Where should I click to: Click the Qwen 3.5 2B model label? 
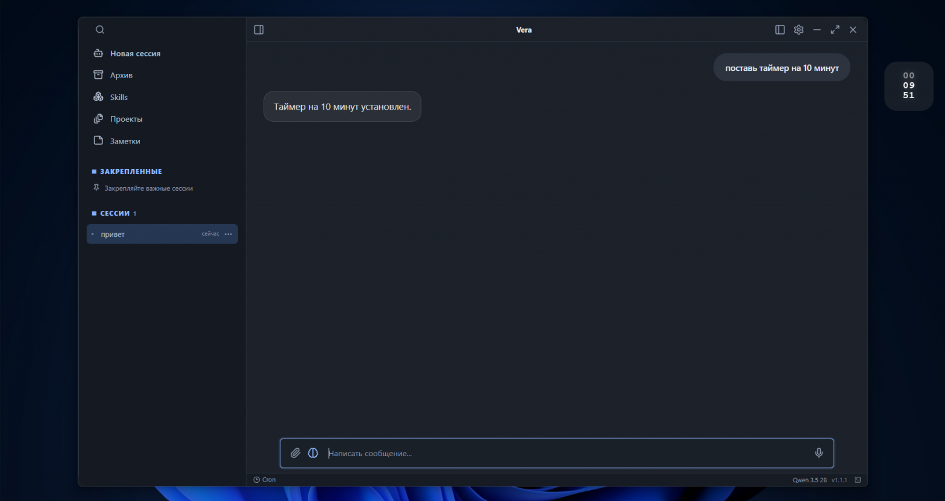click(809, 480)
